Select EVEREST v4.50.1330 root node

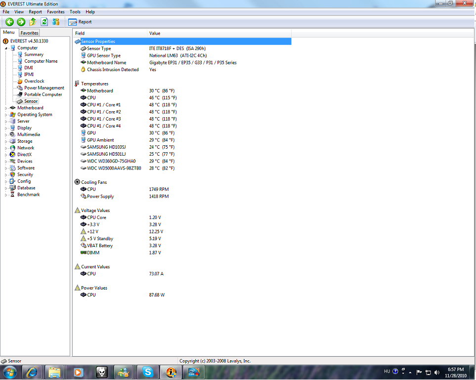pyautogui.click(x=29, y=41)
